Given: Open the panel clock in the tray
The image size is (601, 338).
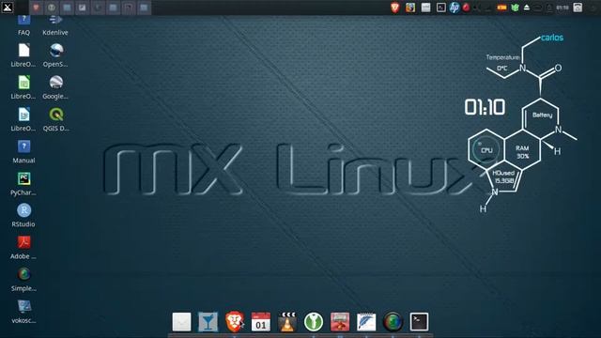Looking at the screenshot, I should [x=562, y=8].
